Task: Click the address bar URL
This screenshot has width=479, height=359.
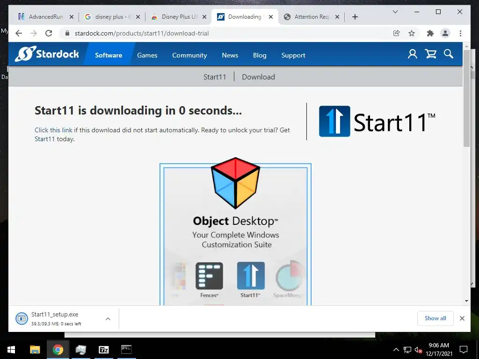Action: 142,33
